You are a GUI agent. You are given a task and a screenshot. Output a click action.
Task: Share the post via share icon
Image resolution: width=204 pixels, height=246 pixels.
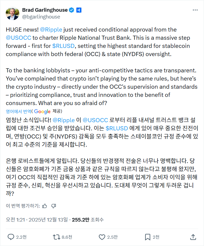[x=193, y=237]
